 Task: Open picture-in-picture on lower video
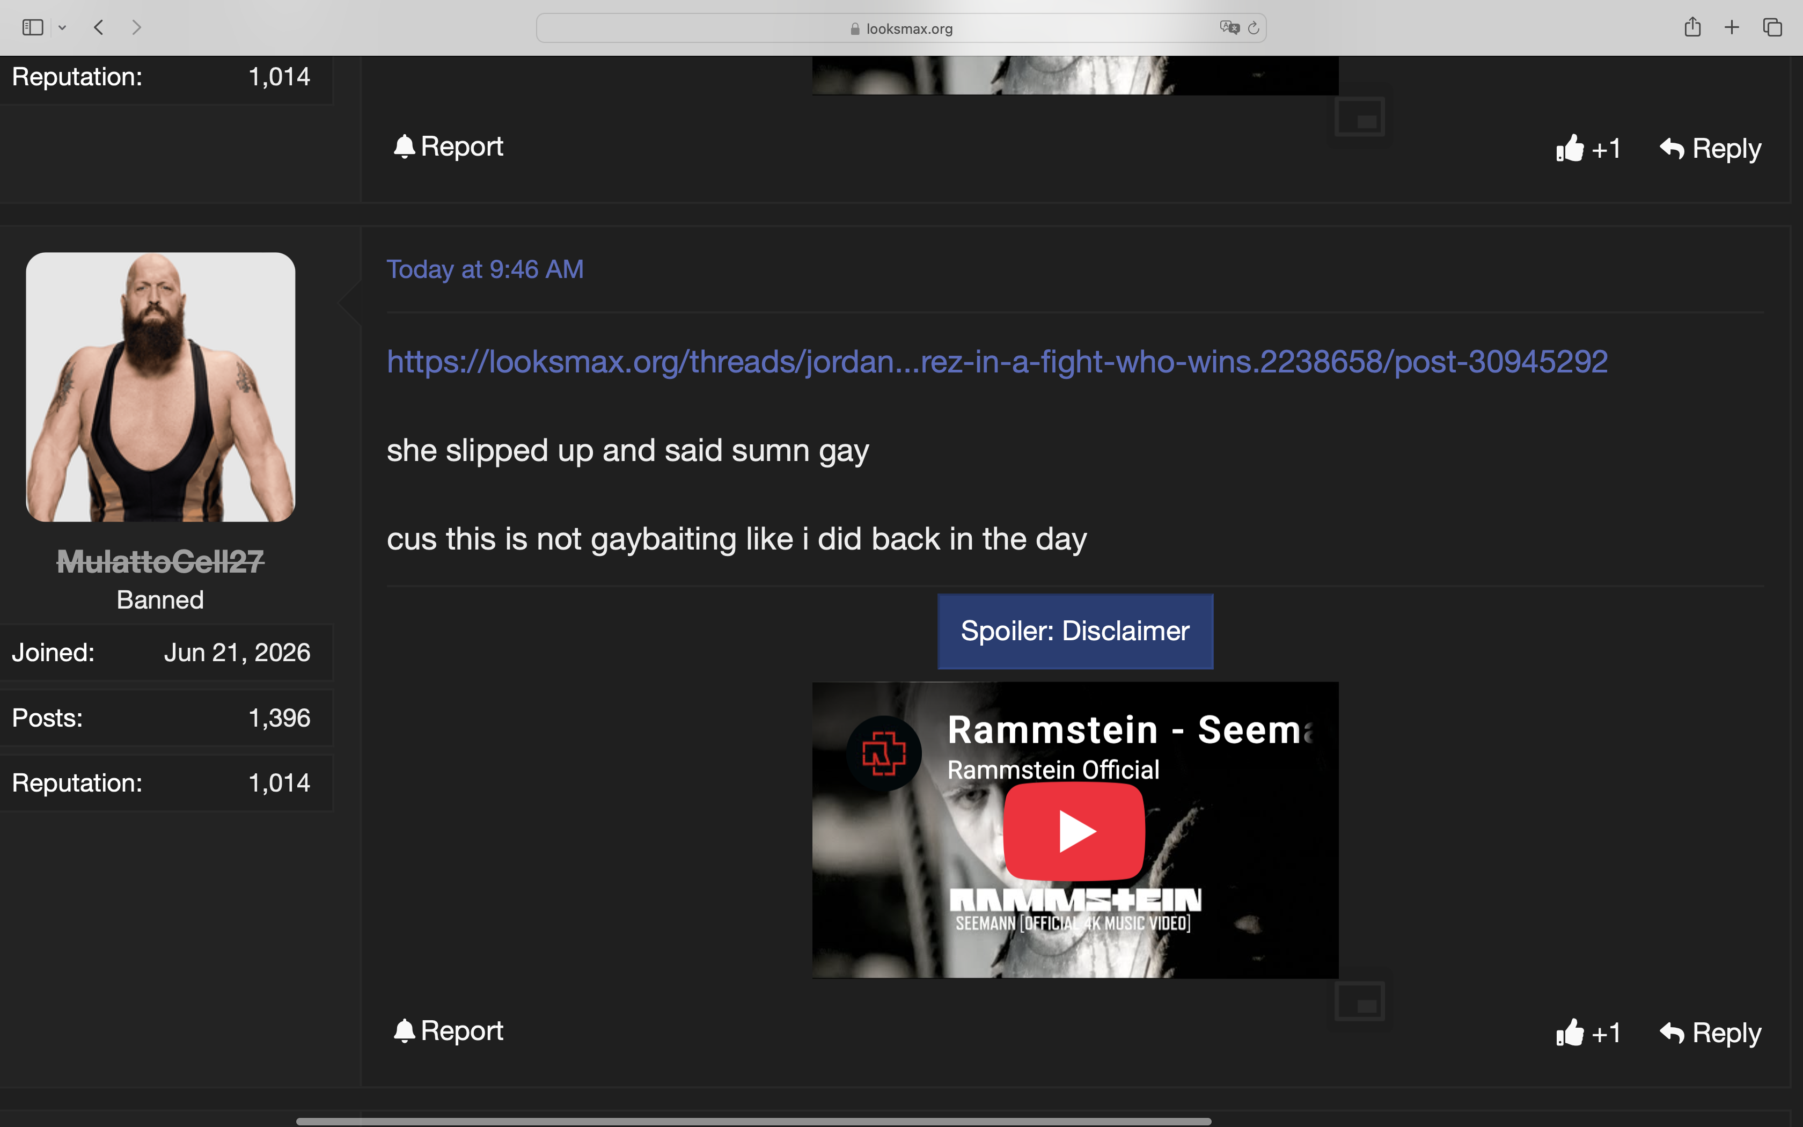coord(1359,1001)
